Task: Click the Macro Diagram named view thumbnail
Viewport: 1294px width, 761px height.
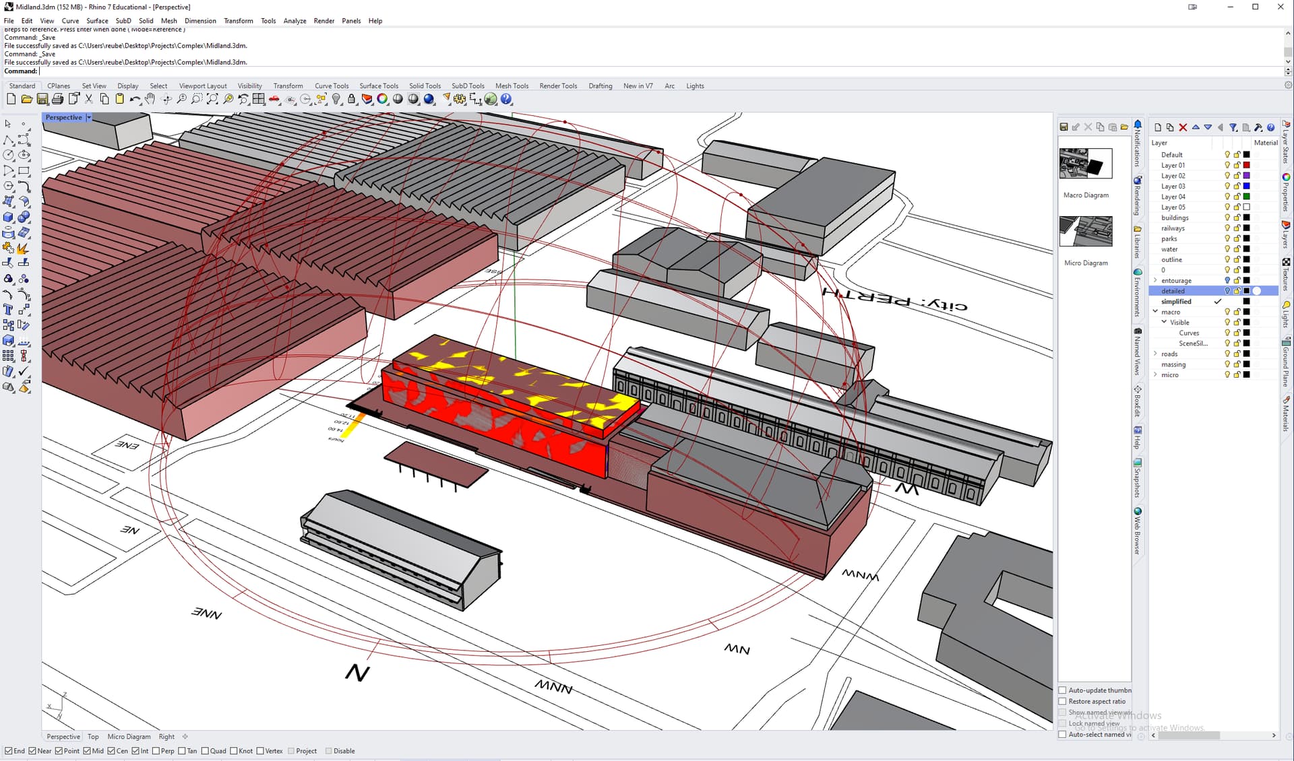Action: (x=1085, y=164)
